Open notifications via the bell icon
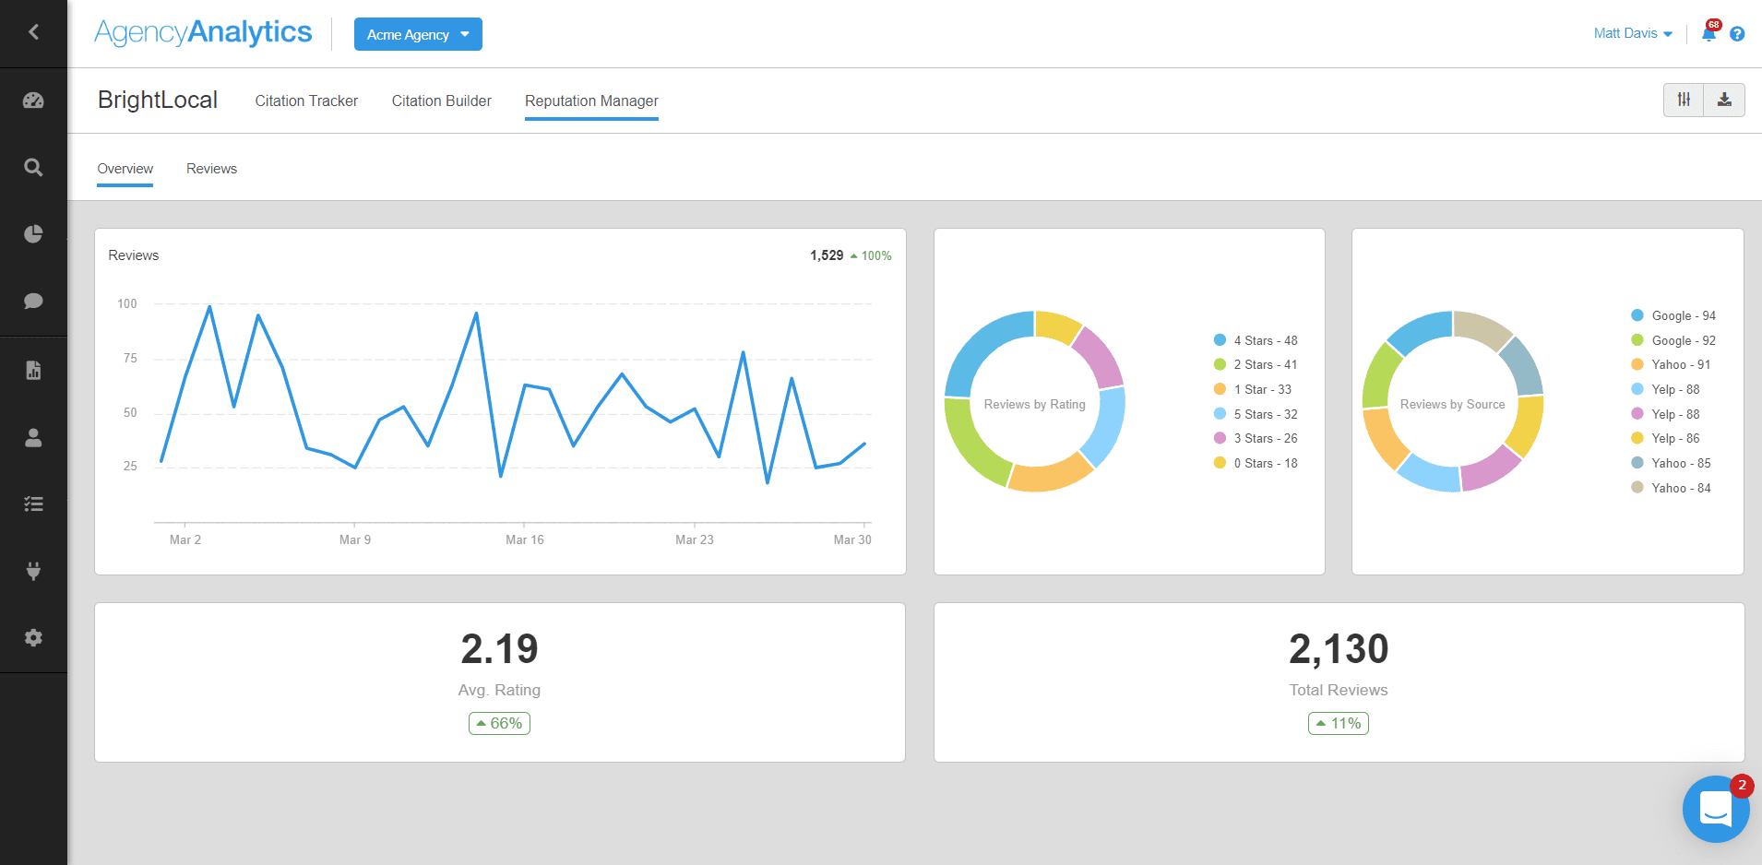The width and height of the screenshot is (1762, 865). (1708, 33)
